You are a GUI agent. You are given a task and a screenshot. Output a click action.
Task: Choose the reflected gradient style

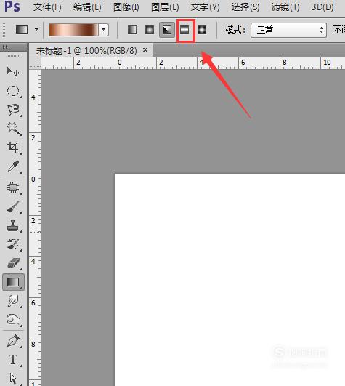tap(184, 30)
